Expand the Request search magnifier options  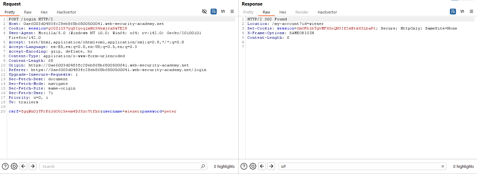click(x=203, y=166)
